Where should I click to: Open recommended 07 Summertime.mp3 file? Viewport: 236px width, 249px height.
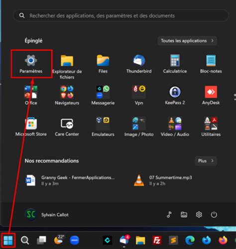[x=163, y=180]
